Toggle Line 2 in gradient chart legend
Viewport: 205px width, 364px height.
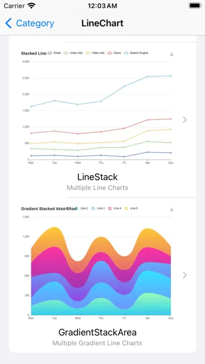(82, 209)
